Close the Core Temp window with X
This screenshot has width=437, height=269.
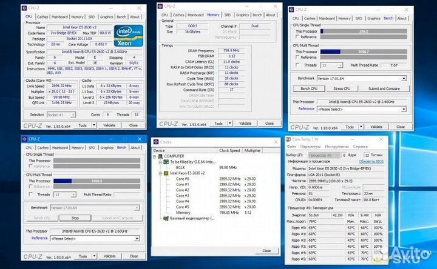(381, 139)
